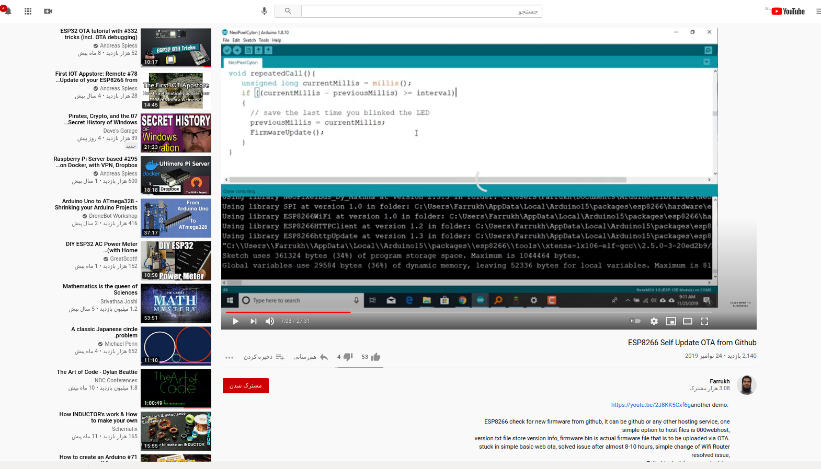Open 'Mathematics is the queen of Sciences' title
Viewport: 821px width, 469px height.
pyautogui.click(x=100, y=289)
